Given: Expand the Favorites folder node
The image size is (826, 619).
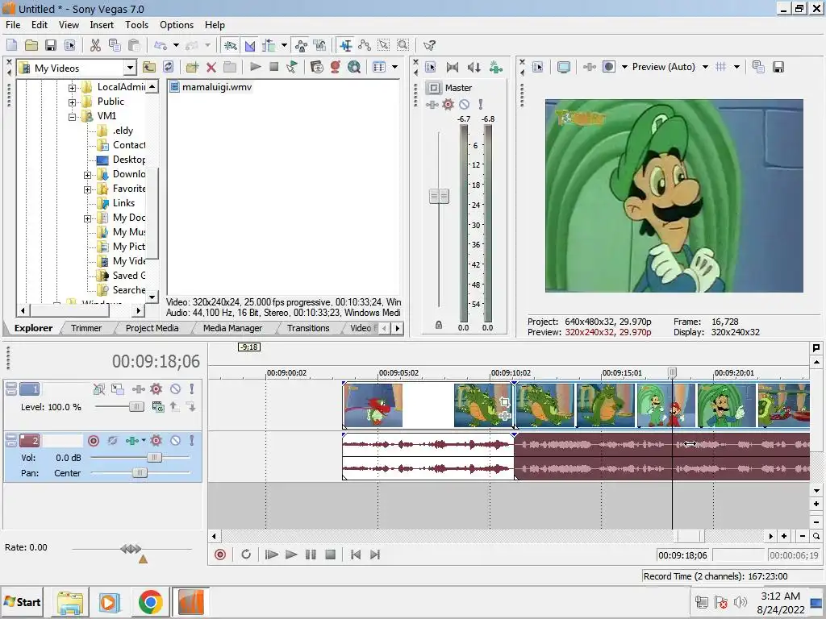Looking at the screenshot, I should pyautogui.click(x=87, y=189).
